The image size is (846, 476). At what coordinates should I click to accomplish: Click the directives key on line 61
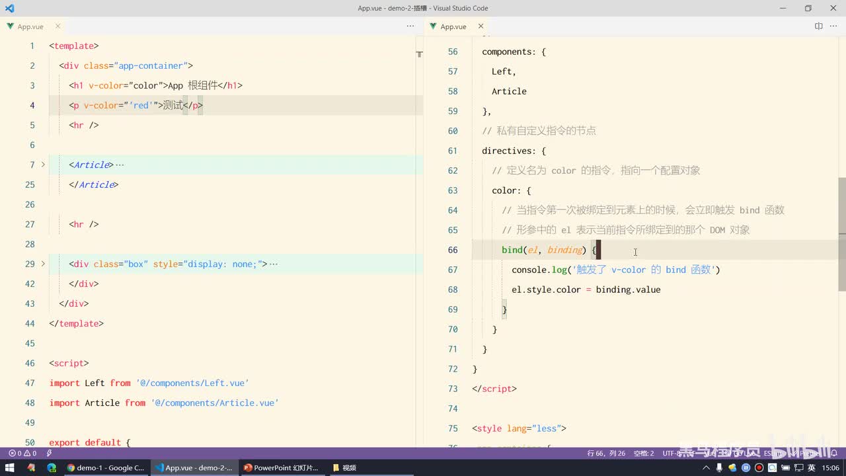[508, 151]
